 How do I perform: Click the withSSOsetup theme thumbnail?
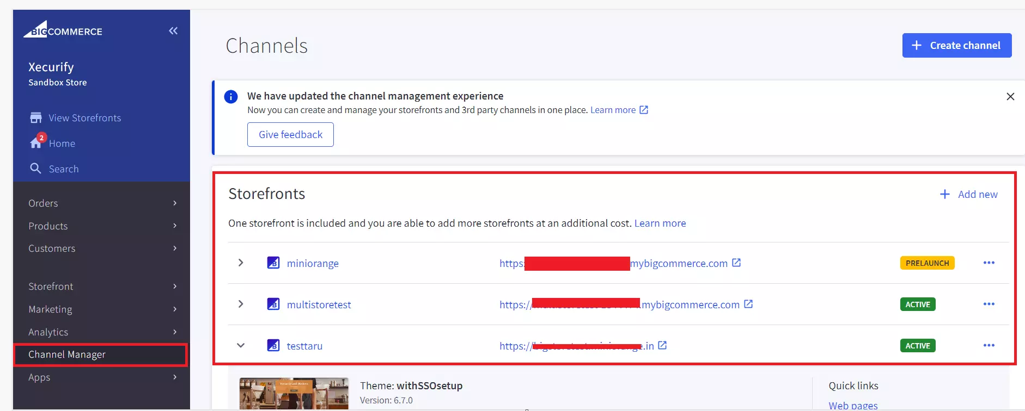point(294,394)
